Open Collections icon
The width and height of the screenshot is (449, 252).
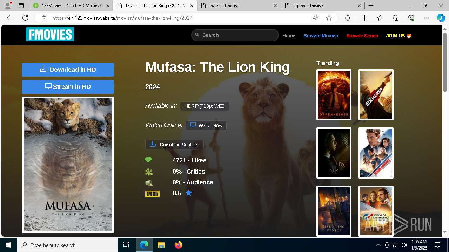396,18
